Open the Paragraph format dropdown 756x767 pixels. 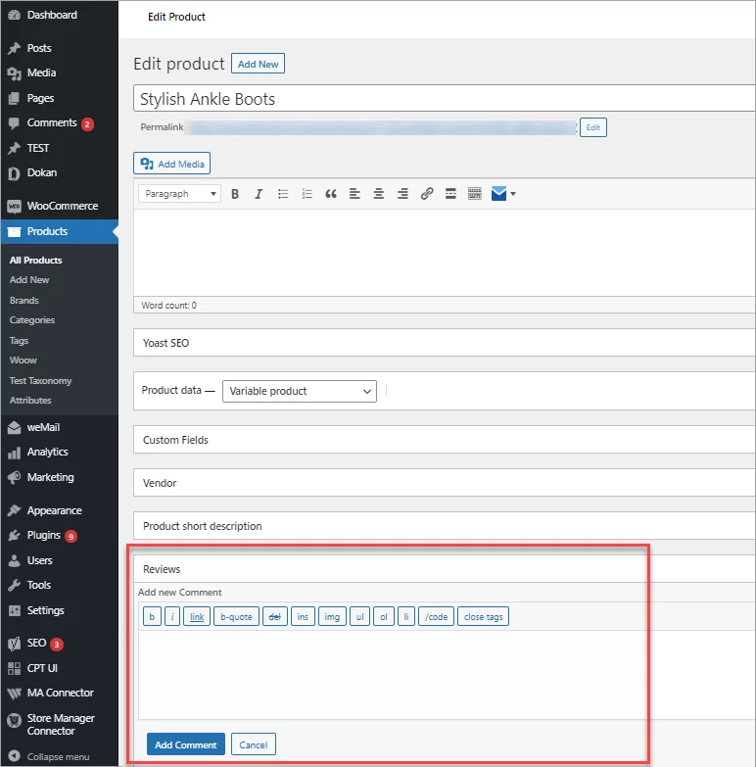coord(179,194)
